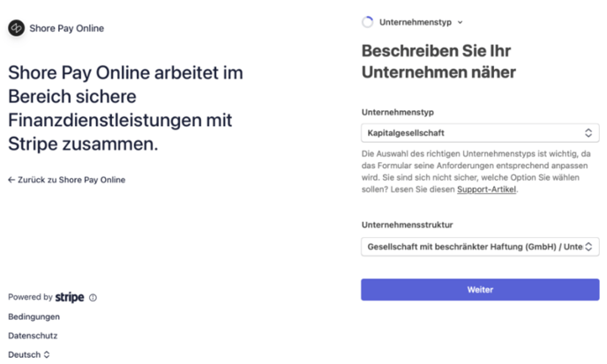Click the back arrow before Zurück
The width and height of the screenshot is (607, 364).
tap(11, 180)
